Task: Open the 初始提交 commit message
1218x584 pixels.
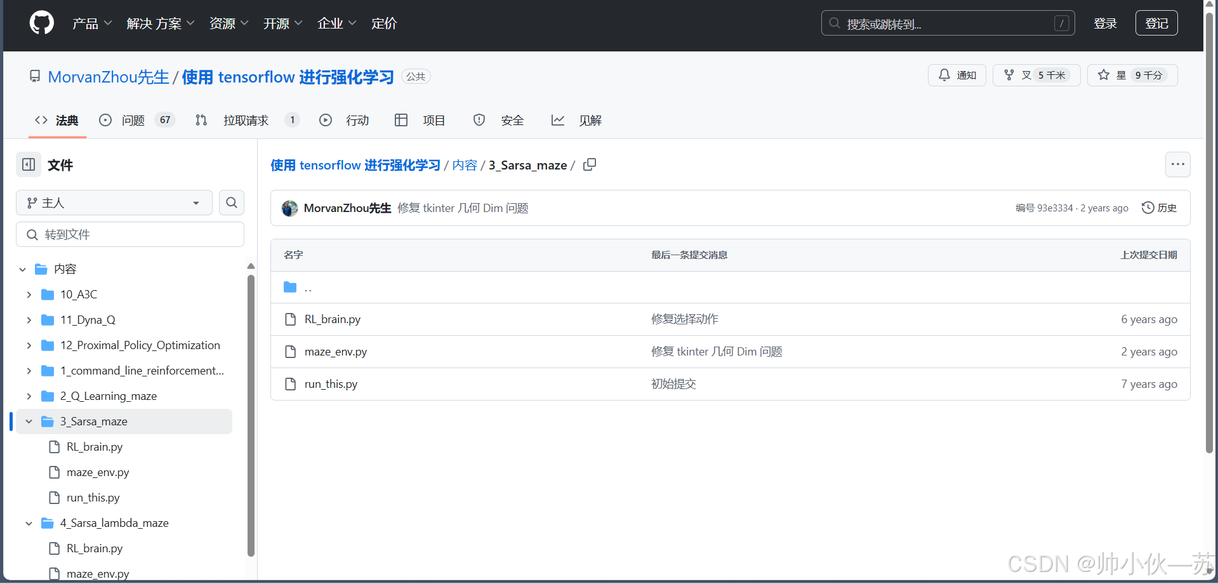Action: point(673,384)
